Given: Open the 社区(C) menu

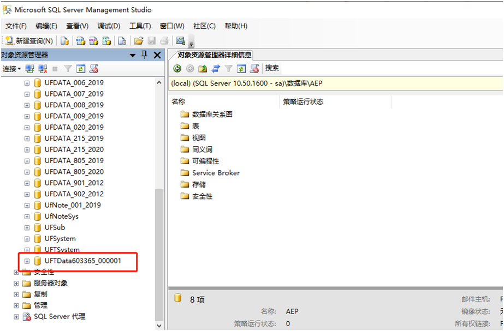Looking at the screenshot, I should [x=204, y=26].
